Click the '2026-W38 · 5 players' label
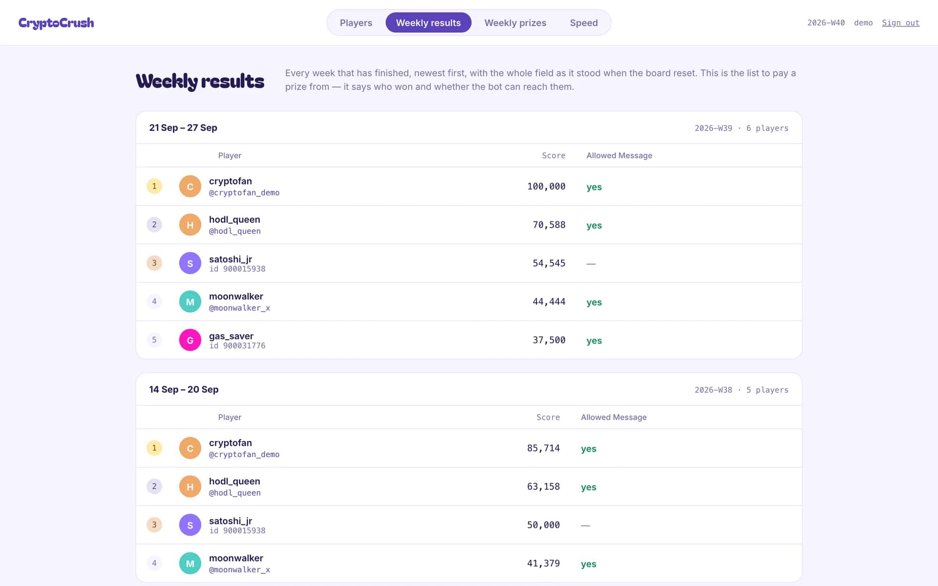938x586 pixels. click(742, 390)
